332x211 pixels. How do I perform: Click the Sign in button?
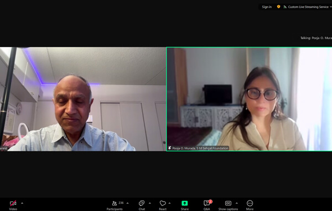click(267, 7)
